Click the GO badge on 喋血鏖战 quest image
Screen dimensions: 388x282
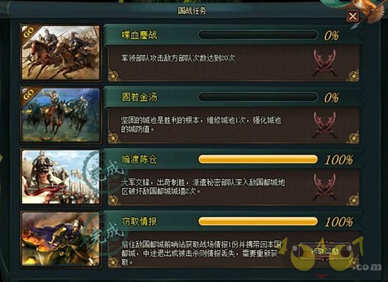tap(29, 32)
